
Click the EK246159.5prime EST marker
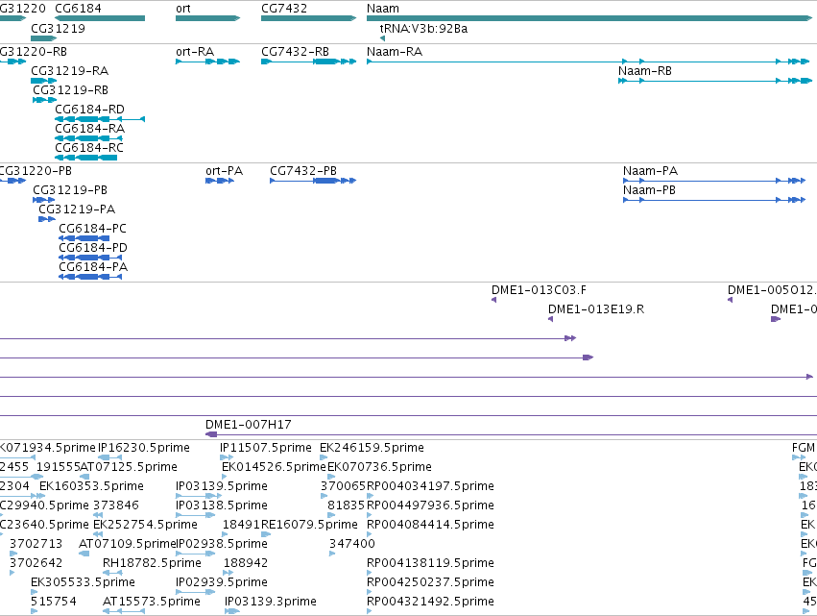pyautogui.click(x=324, y=457)
